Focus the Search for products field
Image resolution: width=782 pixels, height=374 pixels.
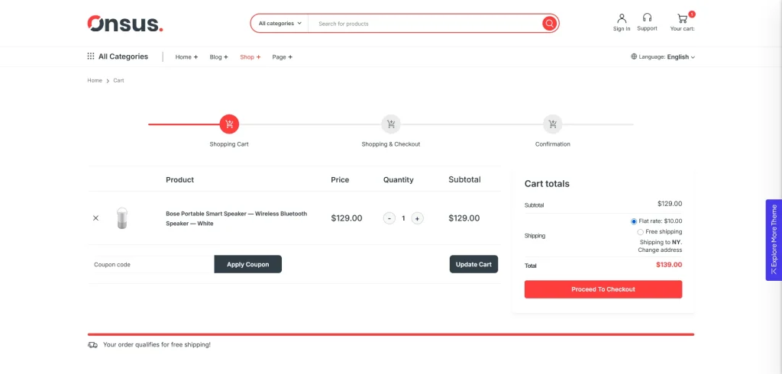point(426,24)
